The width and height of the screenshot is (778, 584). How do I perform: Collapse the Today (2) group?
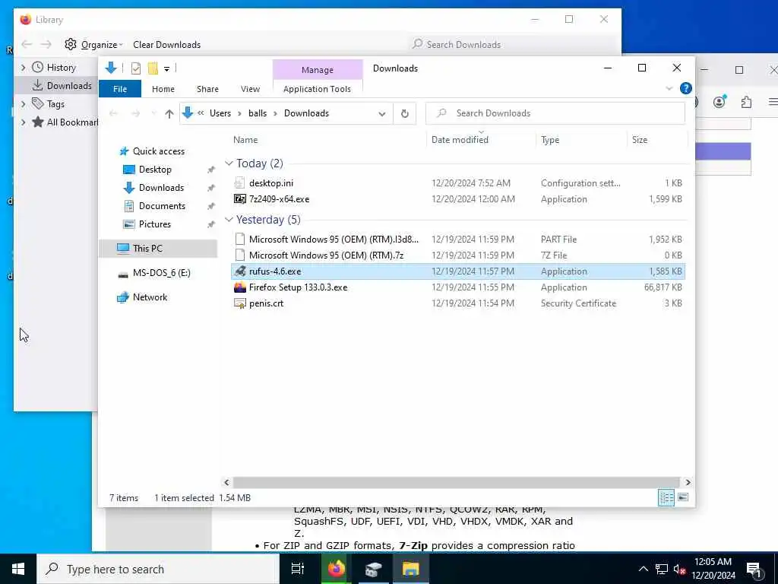(229, 163)
